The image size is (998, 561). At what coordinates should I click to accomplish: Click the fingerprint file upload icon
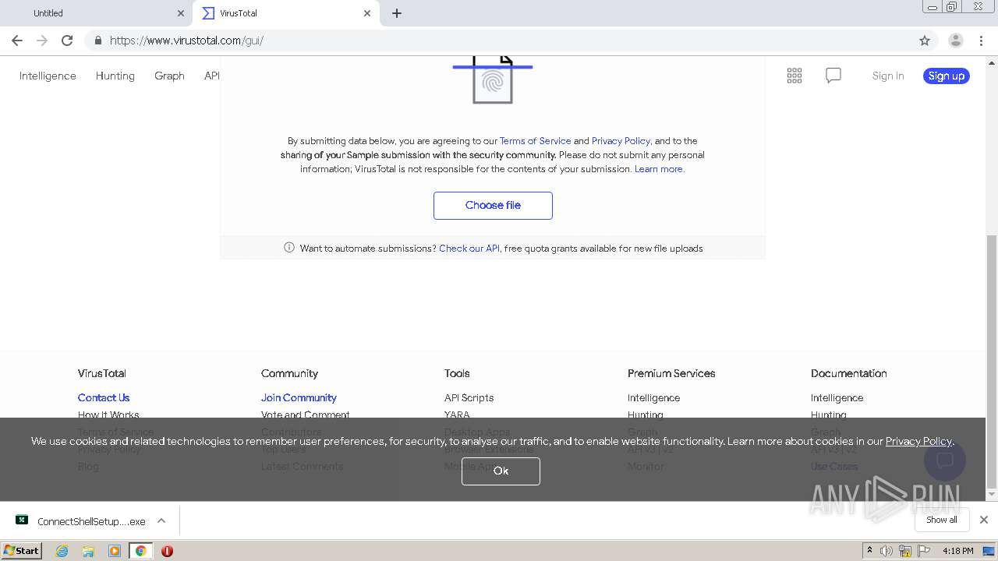point(493,79)
